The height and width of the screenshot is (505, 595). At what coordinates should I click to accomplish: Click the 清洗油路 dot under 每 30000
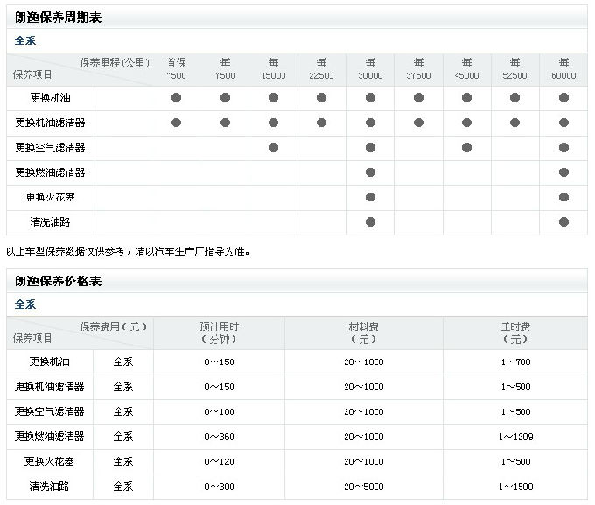pos(370,221)
